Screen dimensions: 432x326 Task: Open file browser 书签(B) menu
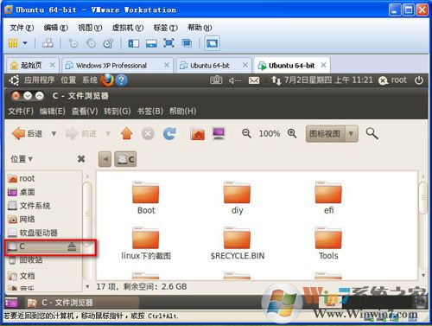click(150, 111)
